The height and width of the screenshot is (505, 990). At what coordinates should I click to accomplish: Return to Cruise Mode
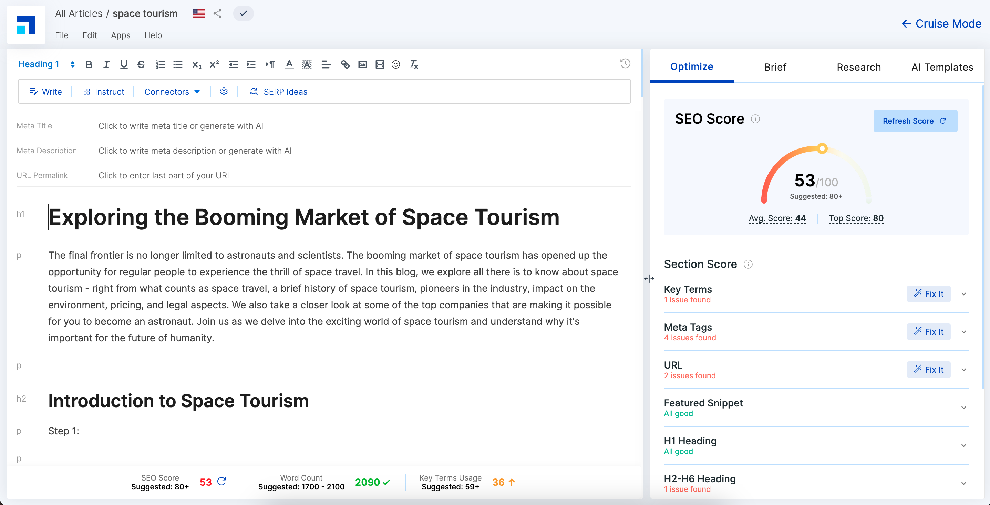click(941, 24)
